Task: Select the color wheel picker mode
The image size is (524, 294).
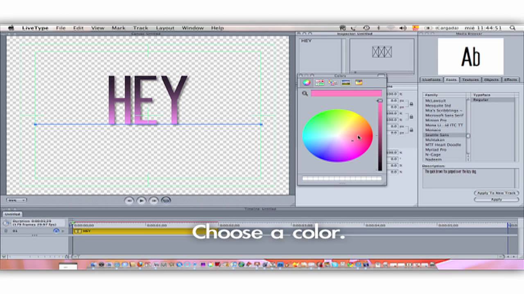Action: (307, 82)
